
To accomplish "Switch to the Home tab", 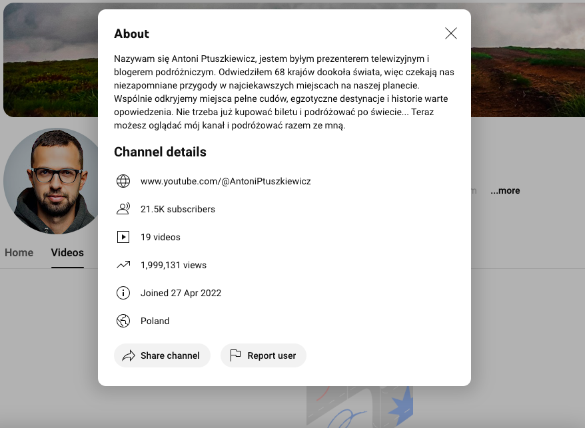I will [x=19, y=253].
